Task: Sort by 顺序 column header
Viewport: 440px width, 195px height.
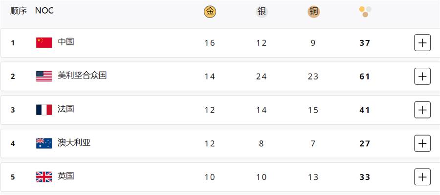Action: (x=19, y=11)
